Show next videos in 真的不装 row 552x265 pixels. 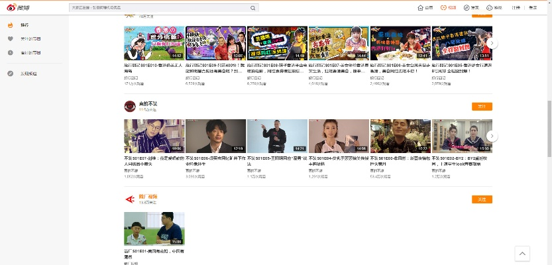click(492, 136)
